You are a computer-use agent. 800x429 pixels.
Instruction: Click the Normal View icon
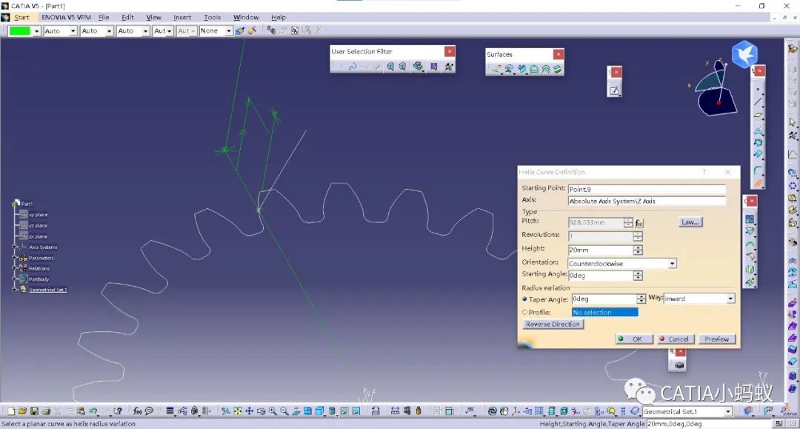point(296,411)
